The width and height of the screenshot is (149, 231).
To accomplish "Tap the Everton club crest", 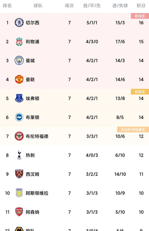I will click(x=19, y=98).
